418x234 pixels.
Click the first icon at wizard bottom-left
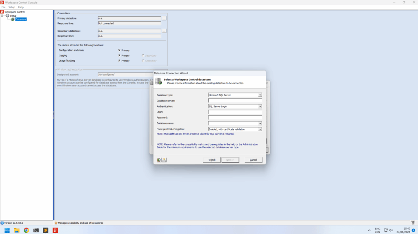click(x=159, y=160)
